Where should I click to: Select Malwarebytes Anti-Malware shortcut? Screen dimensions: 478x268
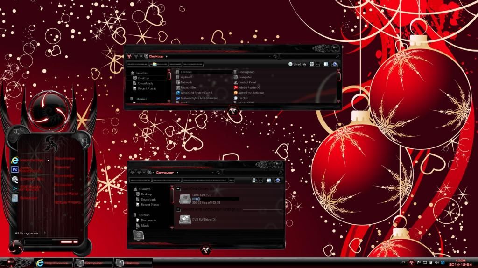197,98
